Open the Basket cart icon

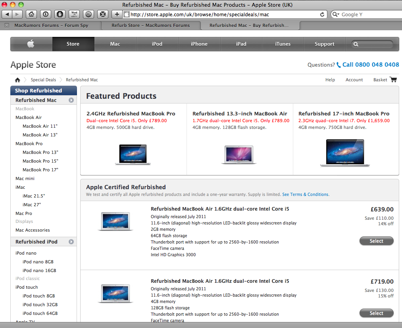point(393,79)
